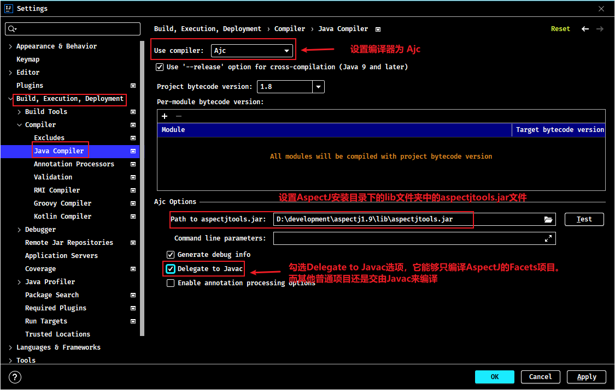Viewport: 615px width, 390px height.
Task: Select Annotation Processors in the tree
Action: tap(74, 164)
